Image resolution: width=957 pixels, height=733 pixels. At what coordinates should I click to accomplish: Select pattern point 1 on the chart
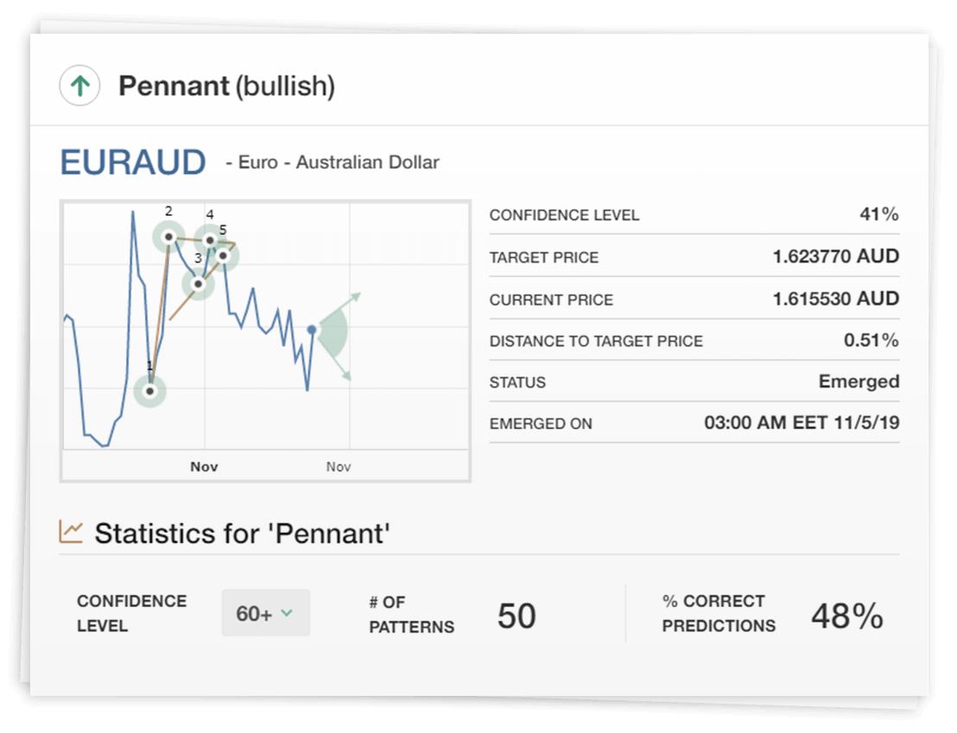click(151, 391)
